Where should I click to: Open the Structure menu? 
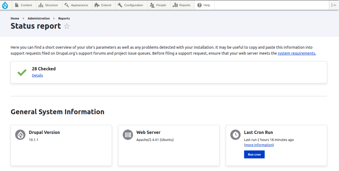point(49,5)
